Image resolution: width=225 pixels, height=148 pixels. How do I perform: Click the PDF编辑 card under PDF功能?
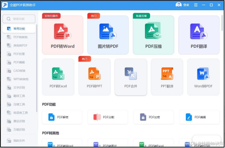coord(199,117)
